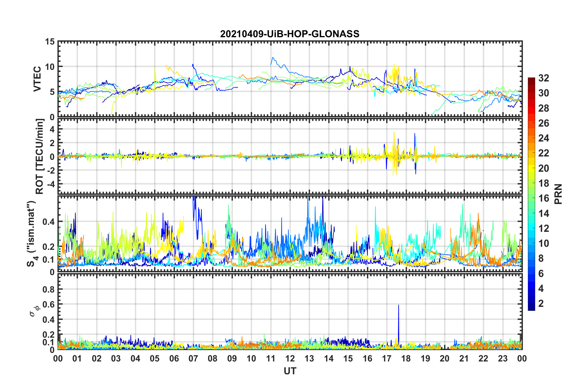Click the ROT axis tick -4
580x388 pixels.
coord(52,185)
